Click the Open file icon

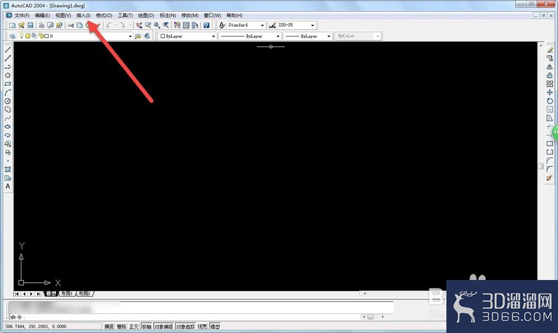click(x=21, y=25)
